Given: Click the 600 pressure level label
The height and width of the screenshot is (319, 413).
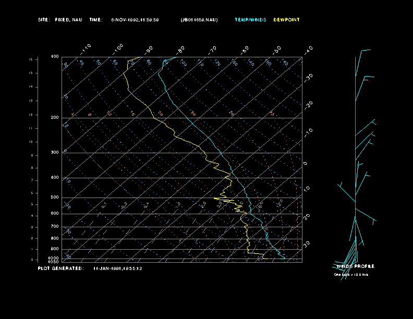Looking at the screenshot, I should (55, 214).
